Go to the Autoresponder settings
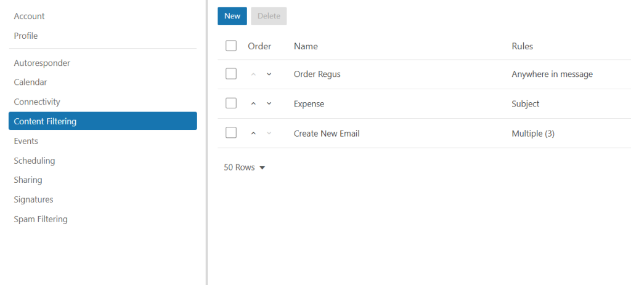 click(42, 63)
